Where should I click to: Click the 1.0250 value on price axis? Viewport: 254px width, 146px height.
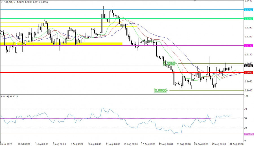point(249,28)
